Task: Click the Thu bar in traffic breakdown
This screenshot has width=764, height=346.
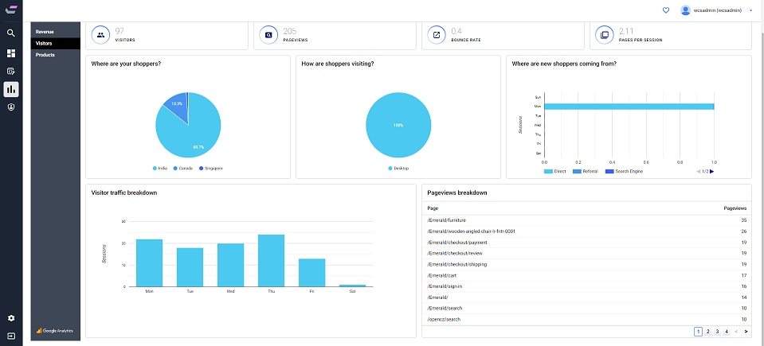Action: [x=271, y=261]
